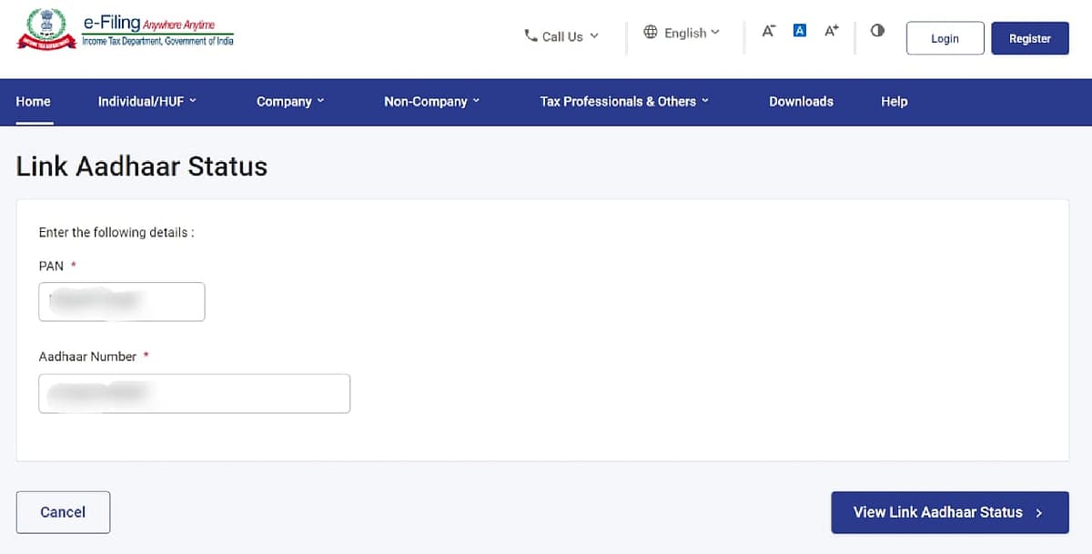Open the Downloads menu item
Viewport: 1092px width, 554px height.
pos(801,102)
